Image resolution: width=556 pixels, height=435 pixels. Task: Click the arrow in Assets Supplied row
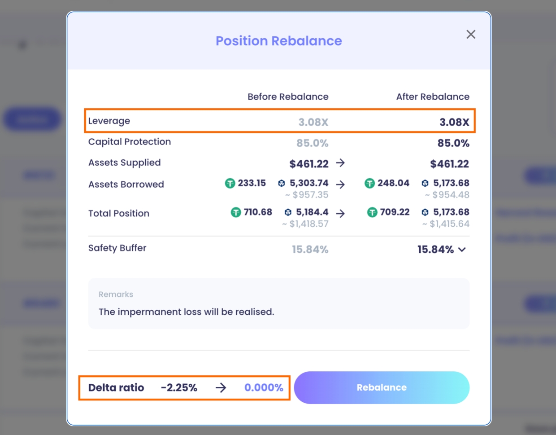point(340,163)
